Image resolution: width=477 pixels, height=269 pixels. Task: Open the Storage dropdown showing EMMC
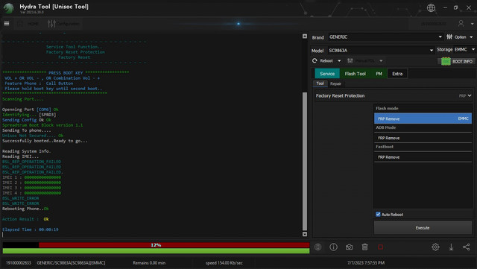click(x=464, y=49)
